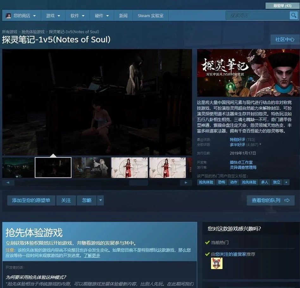Click the left arrow of the thumbnail strip
300x288 pixels.
point(8,183)
